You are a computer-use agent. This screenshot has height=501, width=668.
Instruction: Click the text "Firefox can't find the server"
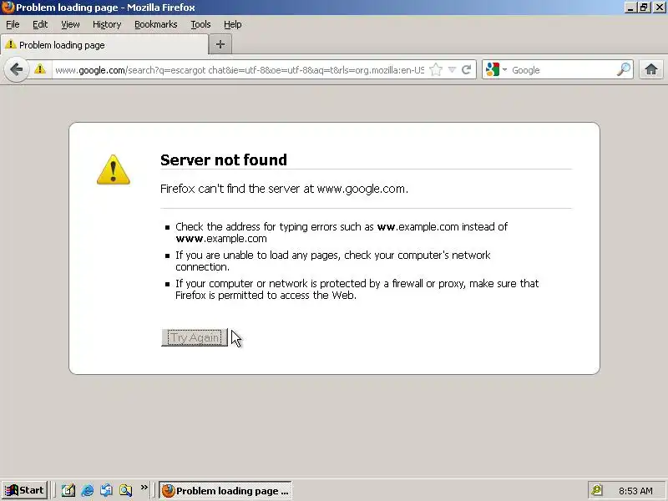click(230, 189)
